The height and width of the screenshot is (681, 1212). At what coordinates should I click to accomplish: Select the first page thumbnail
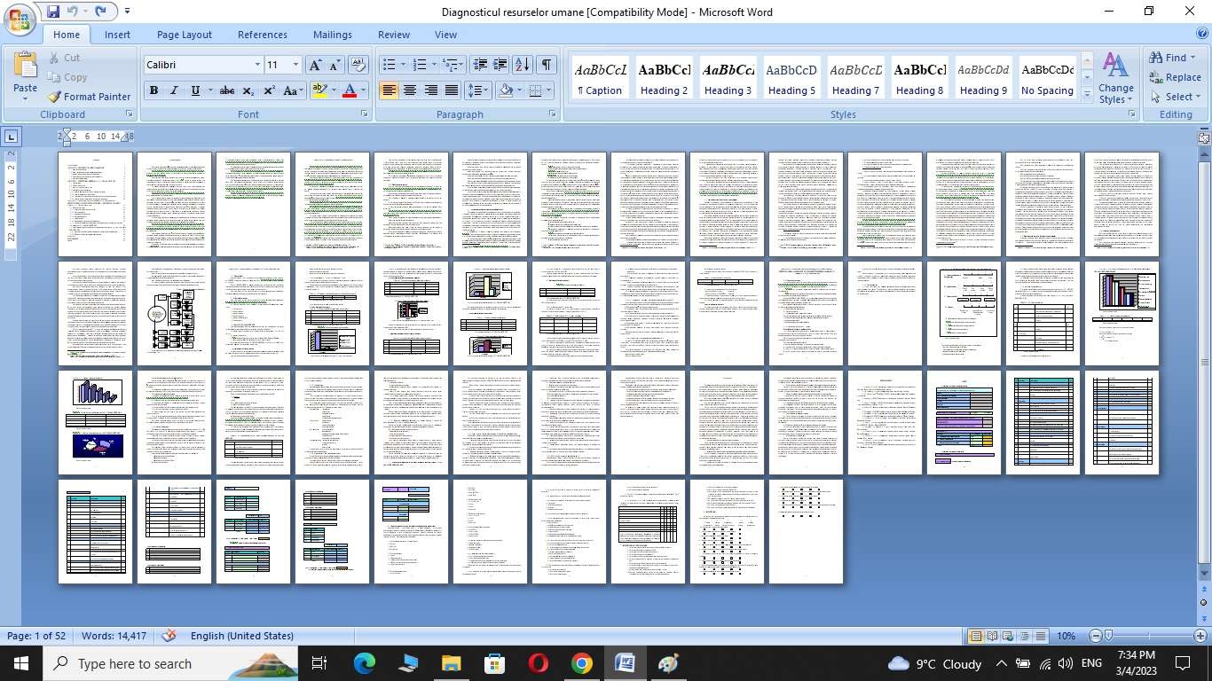tap(96, 204)
